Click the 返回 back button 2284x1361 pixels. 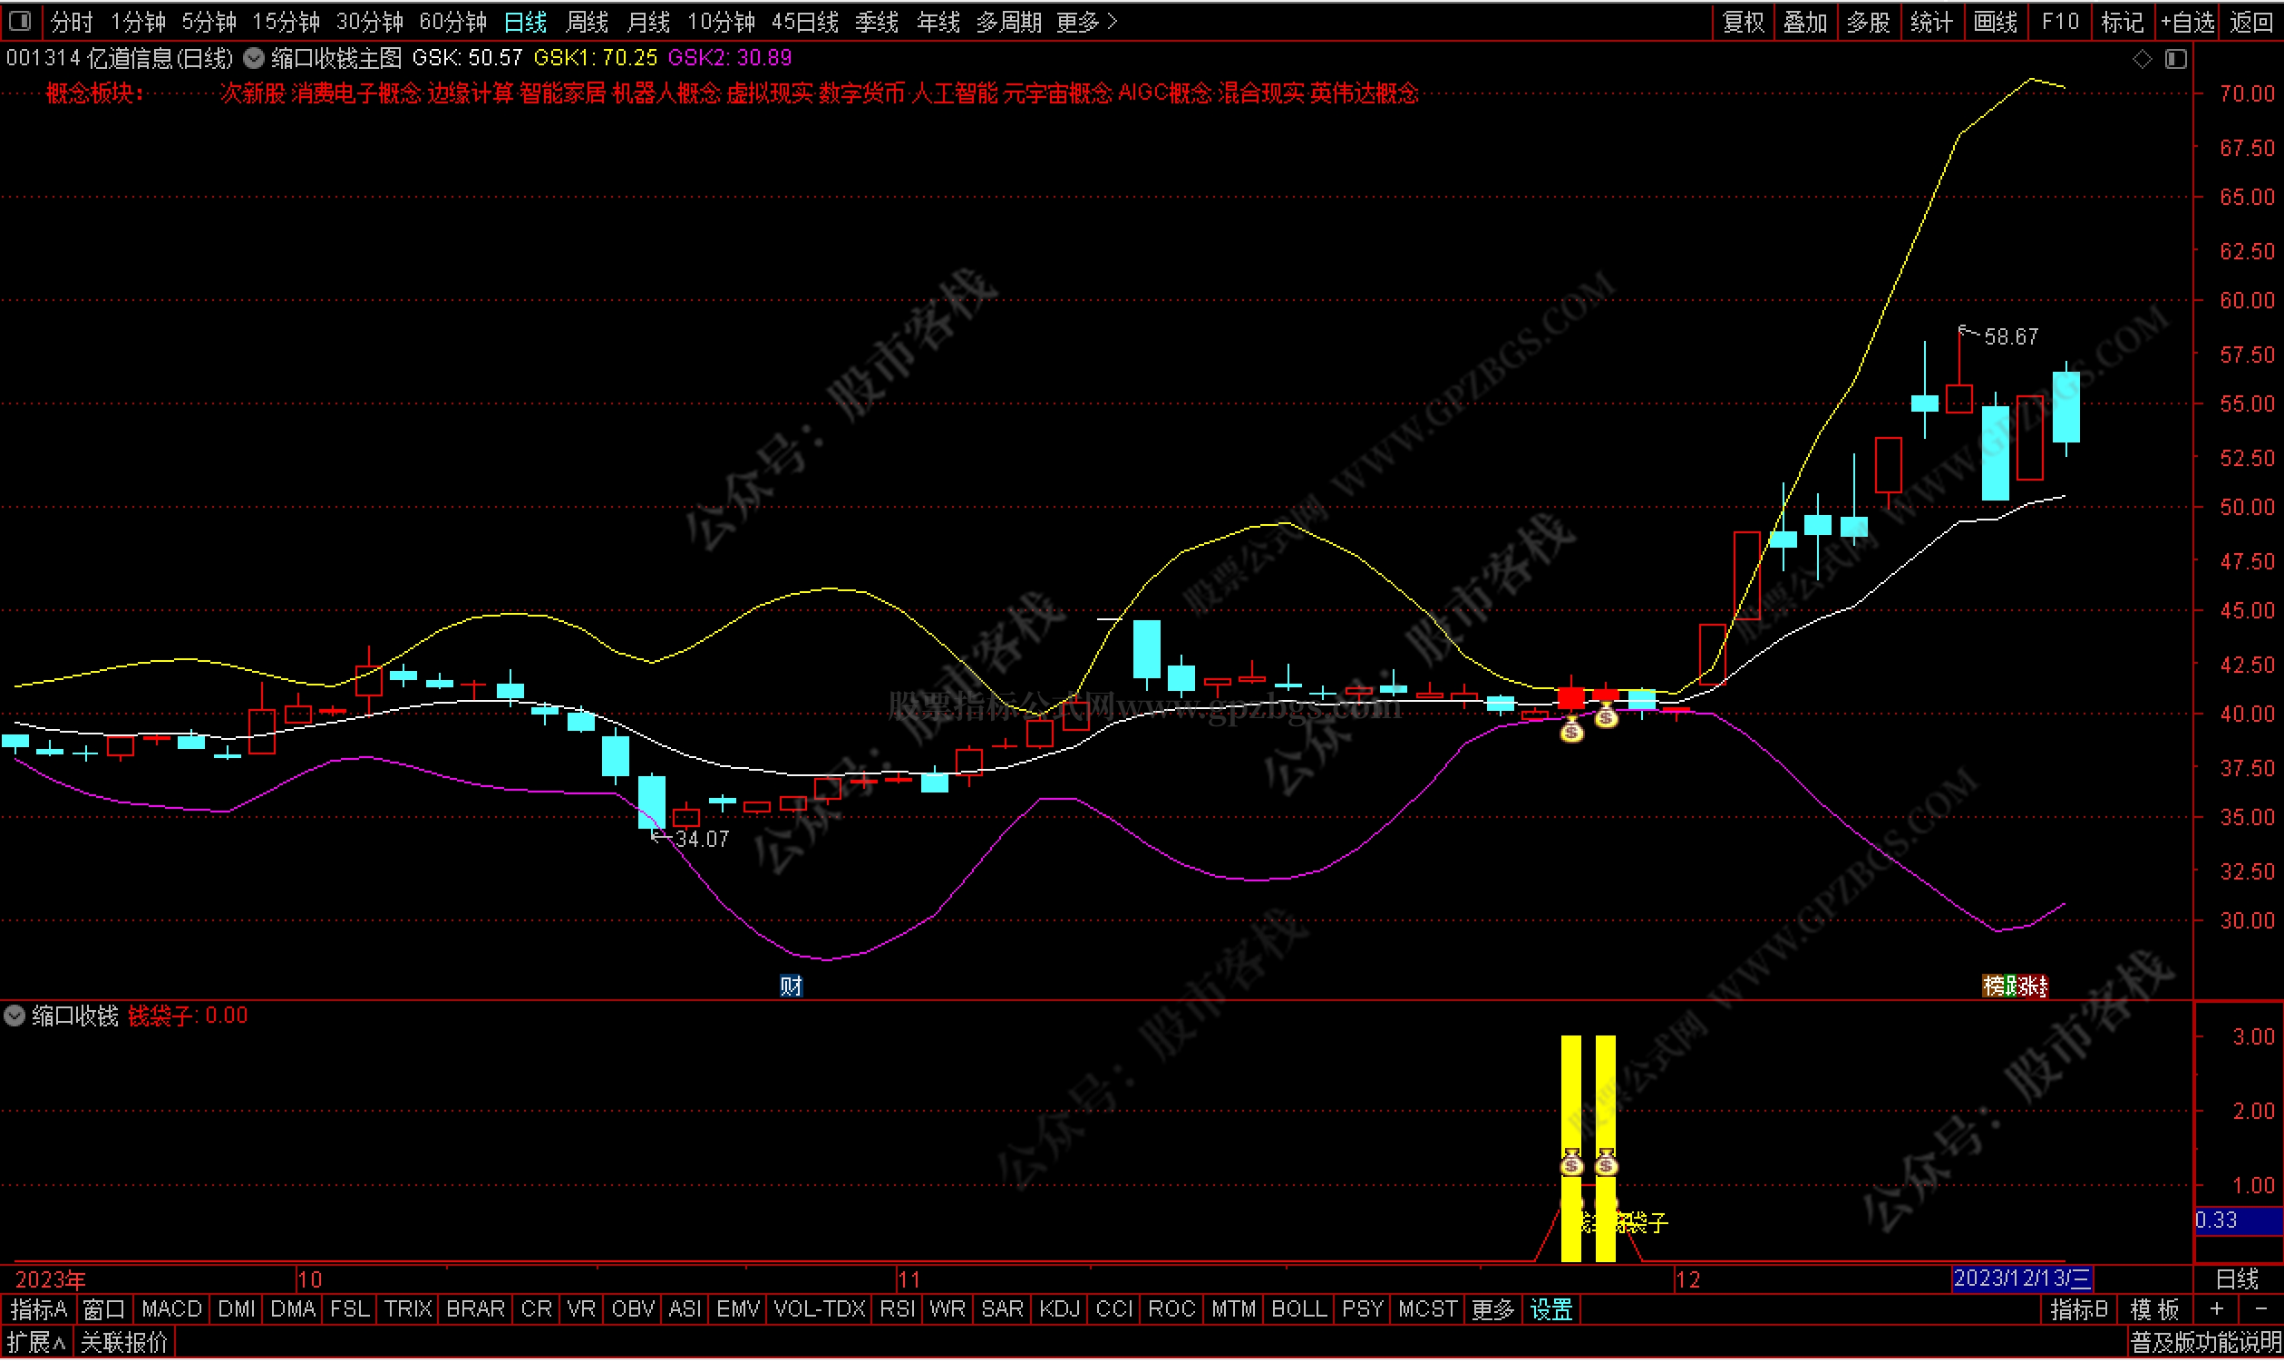coord(2251,22)
